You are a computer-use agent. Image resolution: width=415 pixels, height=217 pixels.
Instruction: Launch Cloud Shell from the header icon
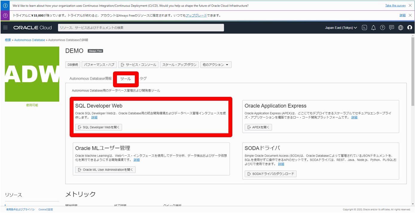pos(364,27)
